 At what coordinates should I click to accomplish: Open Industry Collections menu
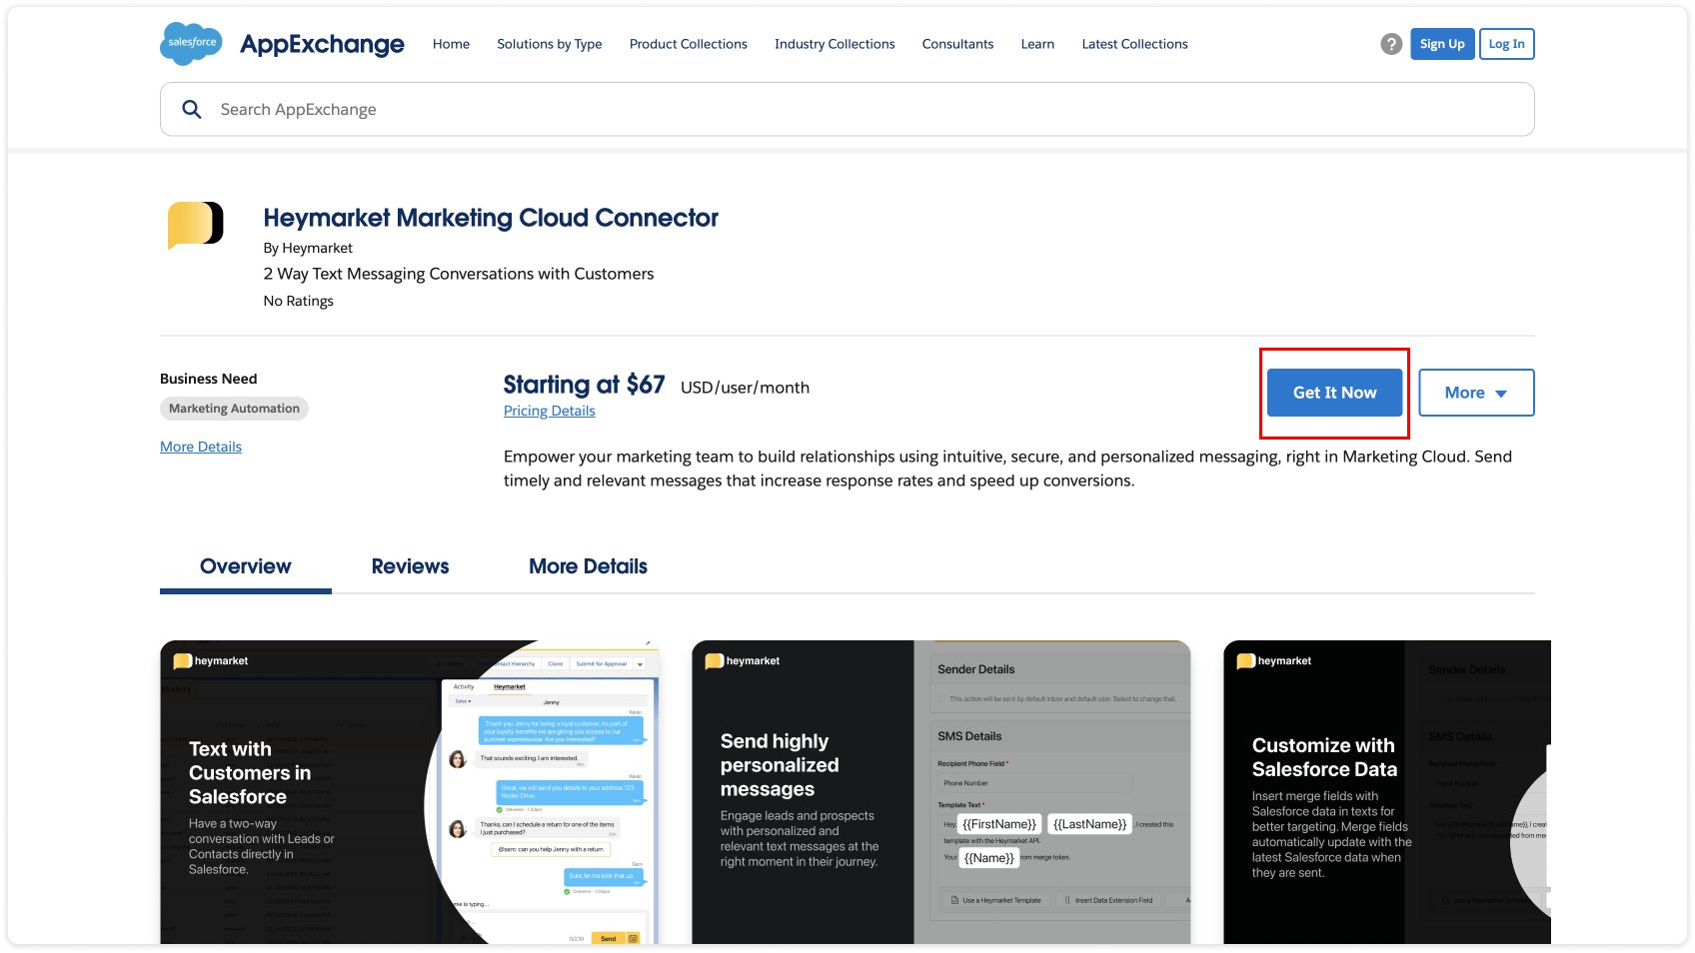point(835,44)
